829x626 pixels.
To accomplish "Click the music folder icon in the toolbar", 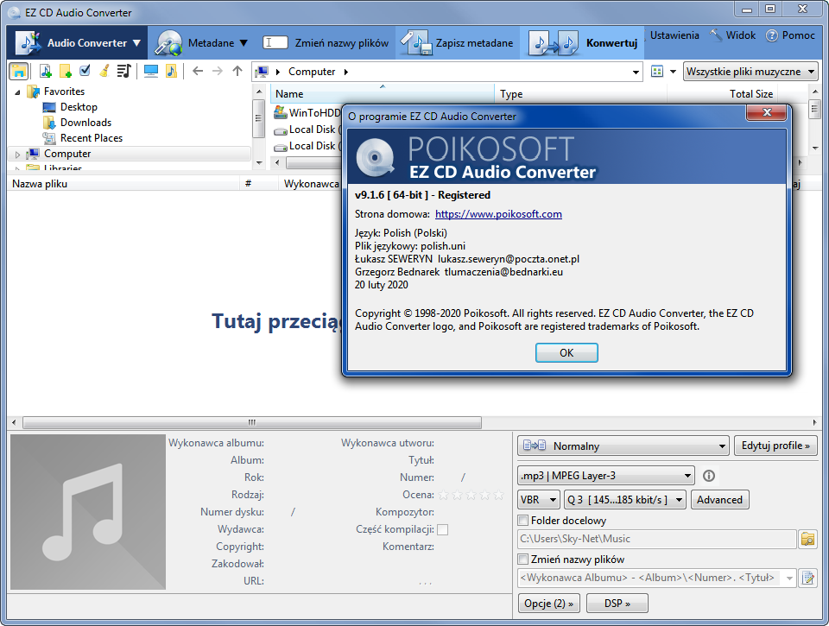I will tap(171, 71).
